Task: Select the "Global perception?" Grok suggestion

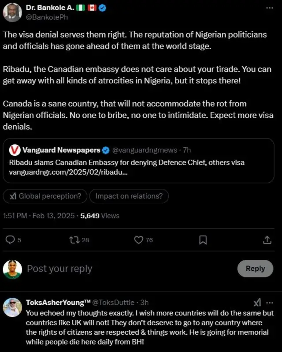Action: point(45,196)
